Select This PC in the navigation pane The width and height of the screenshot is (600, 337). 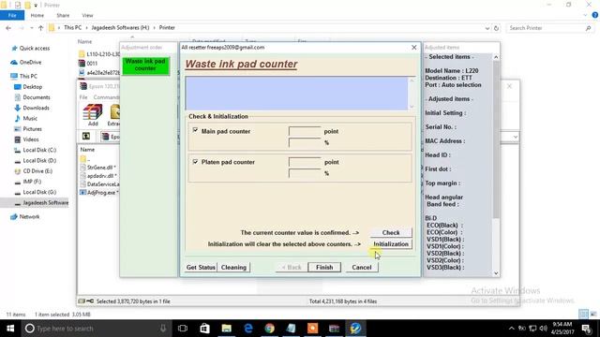[28, 76]
